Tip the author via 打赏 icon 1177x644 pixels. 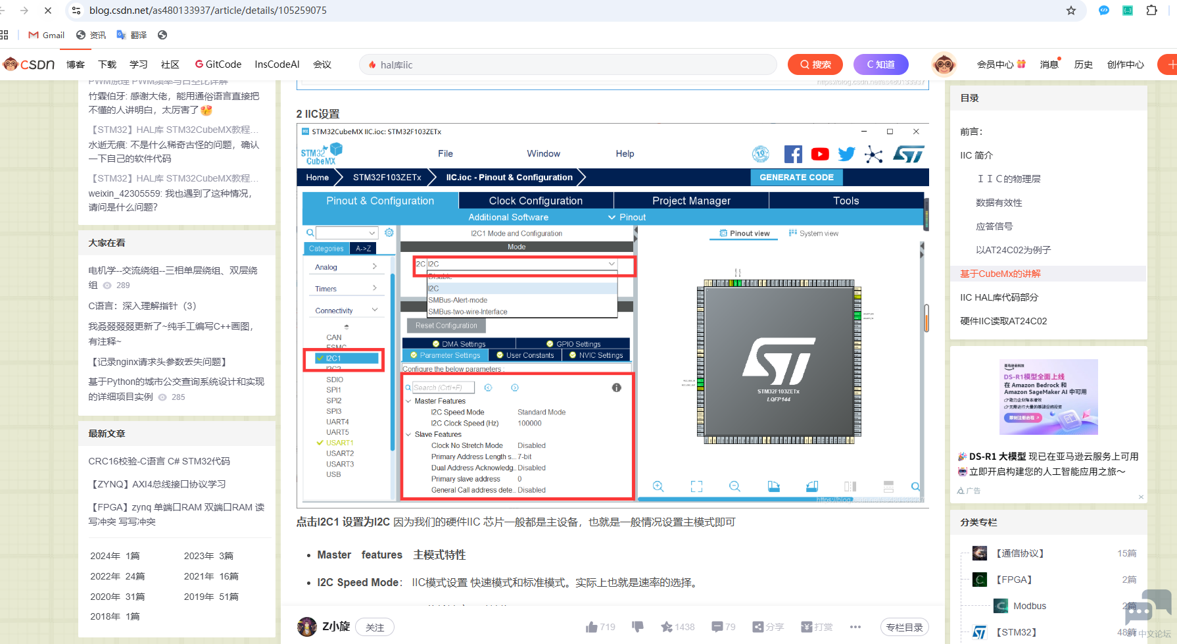coord(817,627)
